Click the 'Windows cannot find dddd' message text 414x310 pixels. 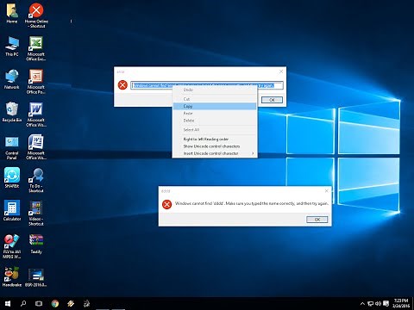tap(252, 203)
